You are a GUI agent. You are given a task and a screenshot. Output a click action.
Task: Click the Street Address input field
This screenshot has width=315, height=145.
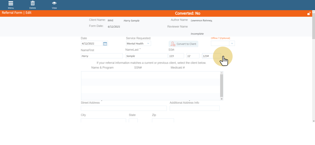[124, 108]
